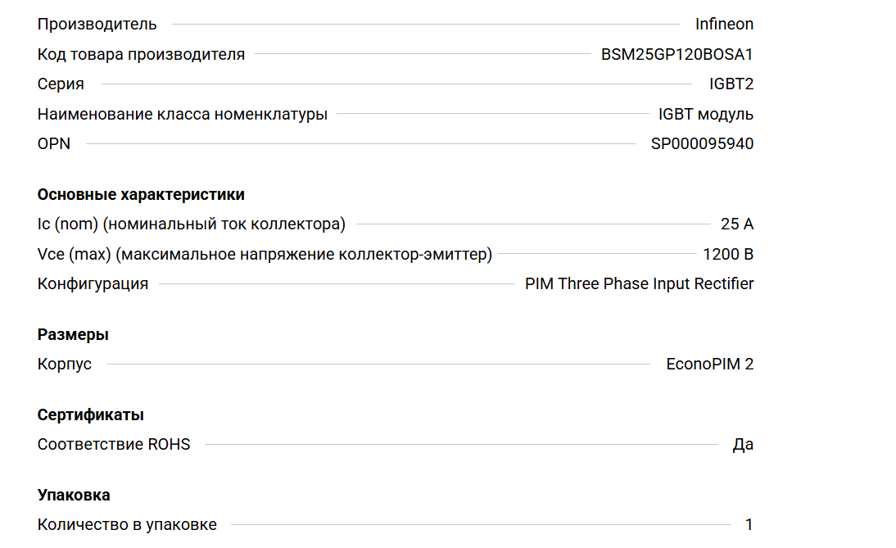The height and width of the screenshot is (548, 896).
Task: Click the part number BSM25GP120BOSA1
Action: [x=677, y=55]
